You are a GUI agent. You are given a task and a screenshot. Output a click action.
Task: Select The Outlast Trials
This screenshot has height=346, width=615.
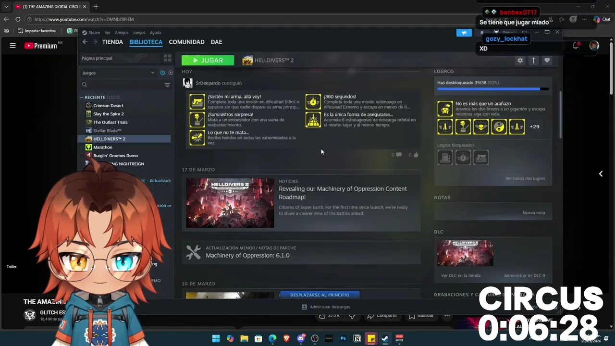click(x=110, y=122)
